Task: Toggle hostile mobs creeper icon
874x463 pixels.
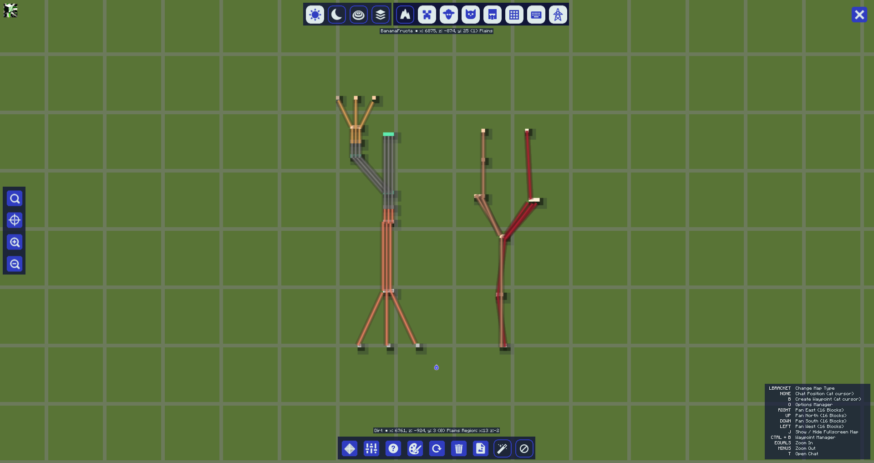Action: [427, 15]
